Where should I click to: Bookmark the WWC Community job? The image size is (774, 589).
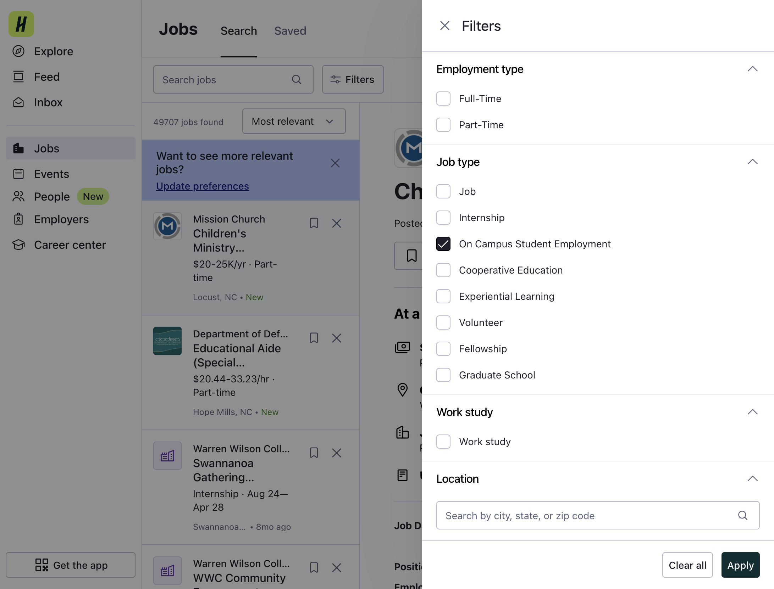coord(314,568)
